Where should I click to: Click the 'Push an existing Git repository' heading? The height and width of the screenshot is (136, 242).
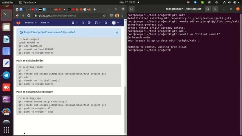point(34,92)
